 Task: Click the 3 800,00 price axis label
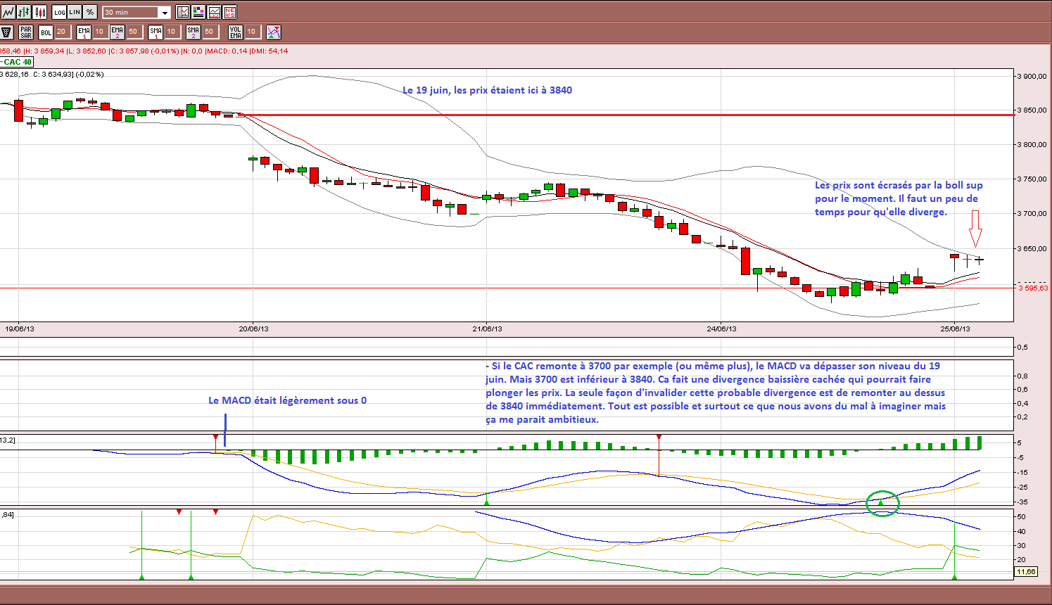[1032, 145]
